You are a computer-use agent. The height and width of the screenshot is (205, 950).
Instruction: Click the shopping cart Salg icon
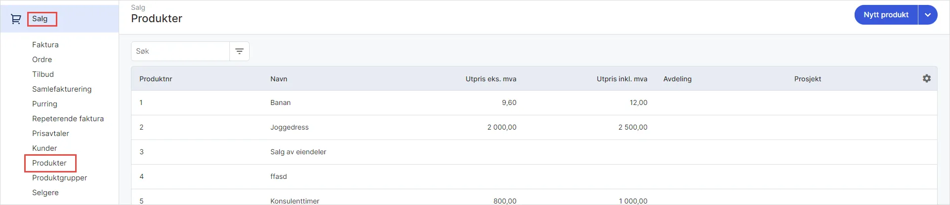point(16,19)
